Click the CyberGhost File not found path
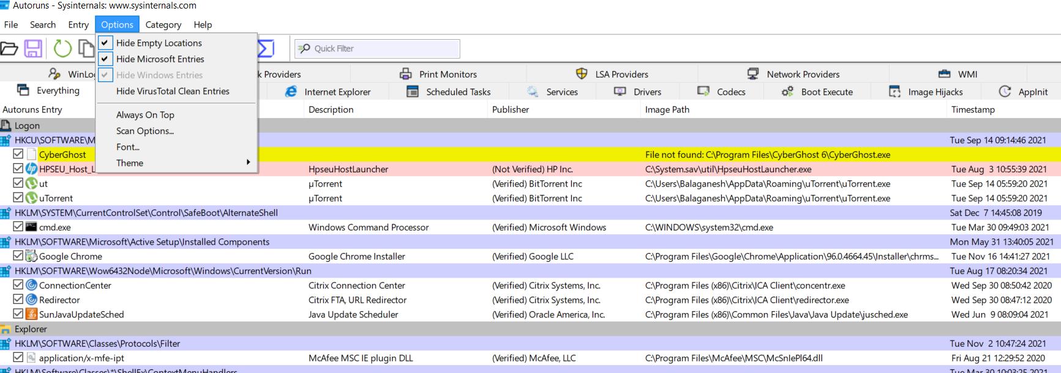The width and height of the screenshot is (1061, 373). pos(768,155)
